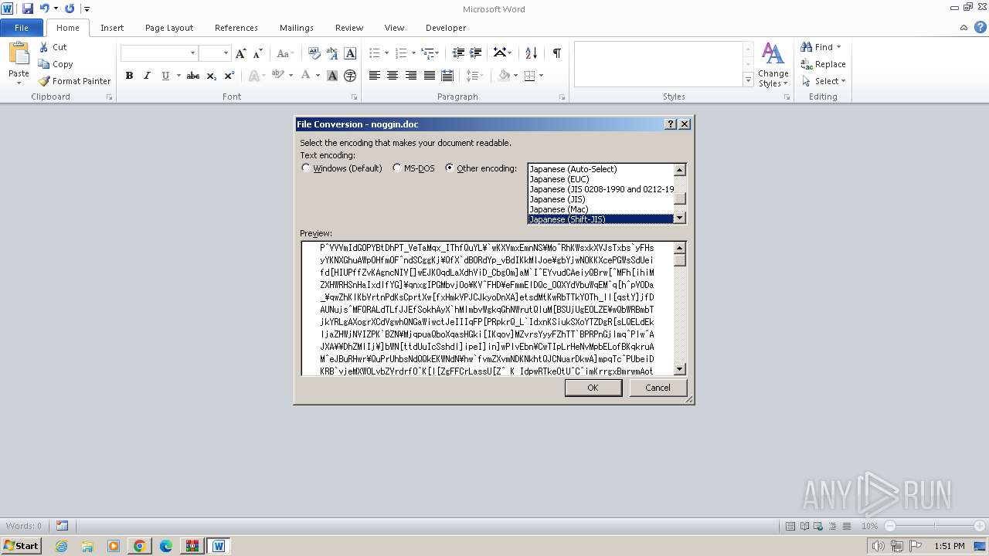Open the font name dropdown

tap(192, 53)
